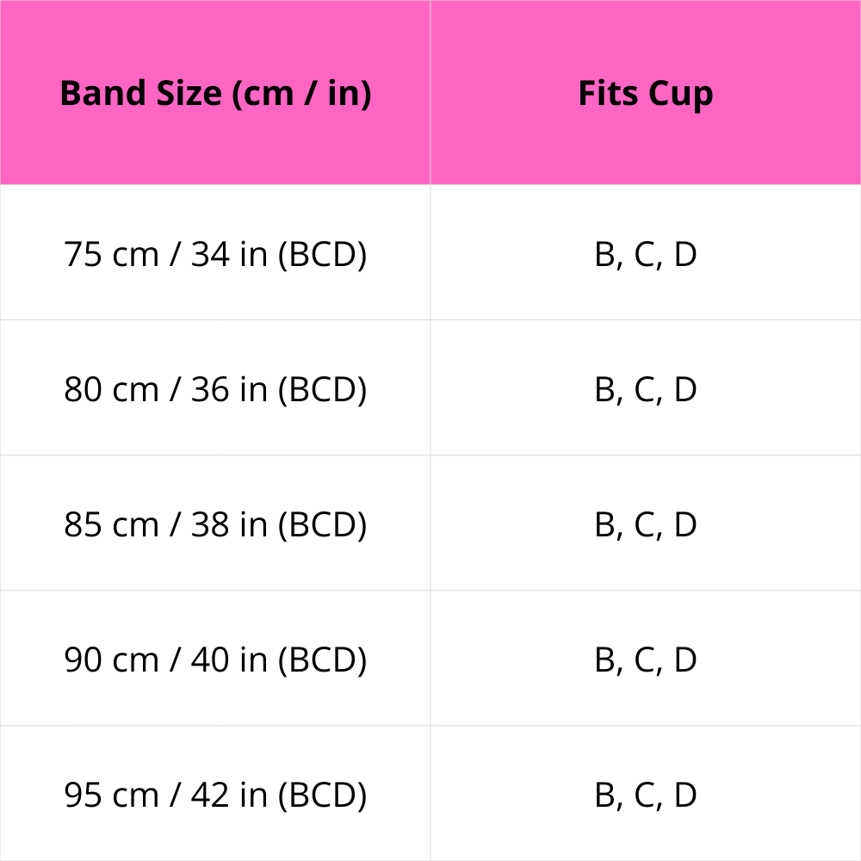The height and width of the screenshot is (861, 861).
Task: Pick the 90 cm / 40 in band size
Action: [215, 660]
